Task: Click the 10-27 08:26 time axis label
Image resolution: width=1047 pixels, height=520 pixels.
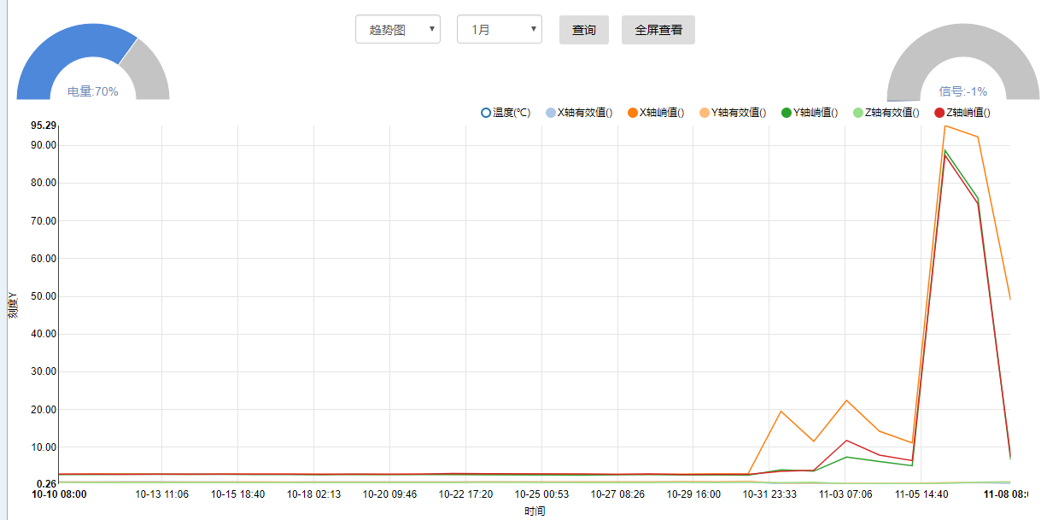Action: (618, 494)
